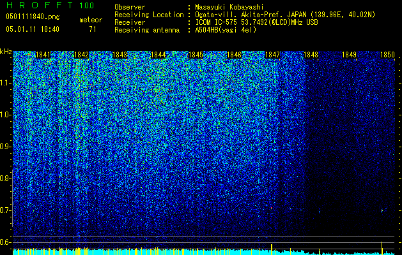Click the 1844 time marker
Viewport: 402px width, 255px height.
coord(158,55)
